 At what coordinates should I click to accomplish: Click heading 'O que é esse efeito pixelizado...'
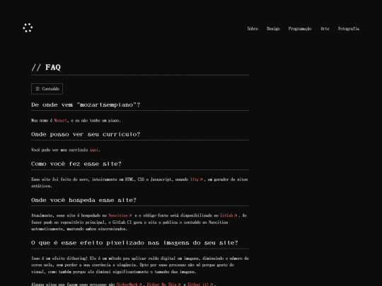point(134,243)
